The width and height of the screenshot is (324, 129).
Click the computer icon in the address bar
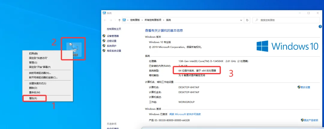(124, 20)
